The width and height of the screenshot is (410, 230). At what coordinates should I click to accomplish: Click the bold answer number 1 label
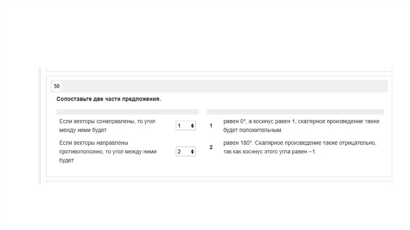click(x=211, y=126)
